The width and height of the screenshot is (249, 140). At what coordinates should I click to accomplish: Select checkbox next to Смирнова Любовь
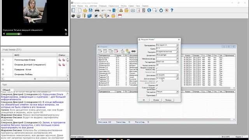pos(3,74)
